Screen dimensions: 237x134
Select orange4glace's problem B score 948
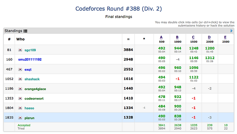point(178,87)
